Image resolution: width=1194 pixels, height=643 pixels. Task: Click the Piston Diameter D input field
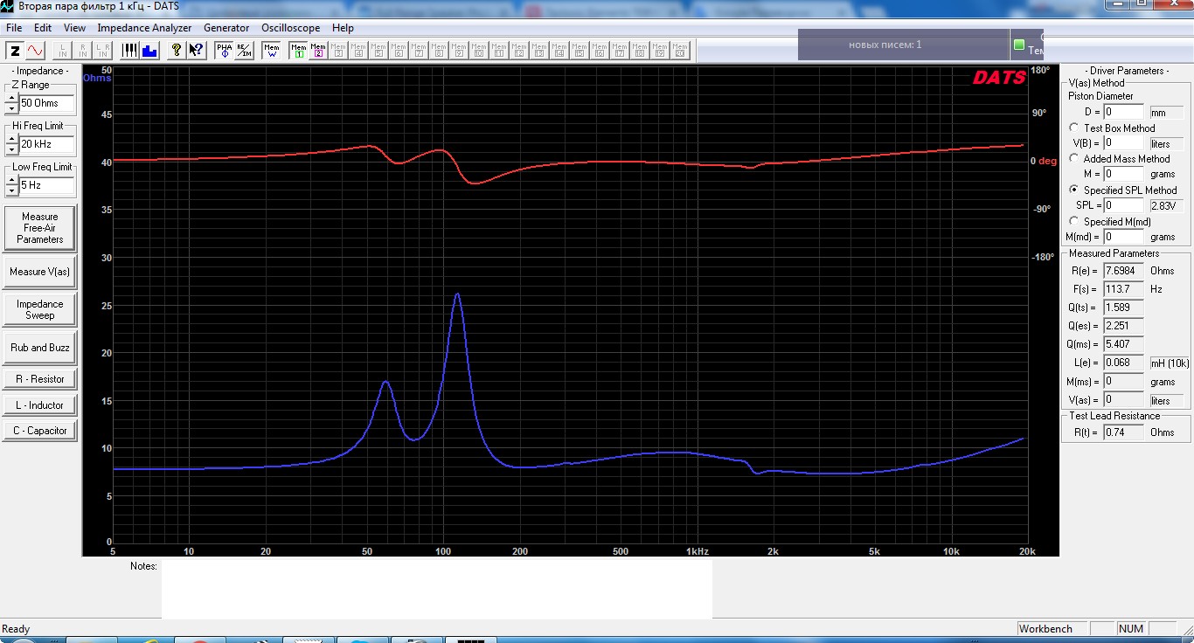point(1123,112)
